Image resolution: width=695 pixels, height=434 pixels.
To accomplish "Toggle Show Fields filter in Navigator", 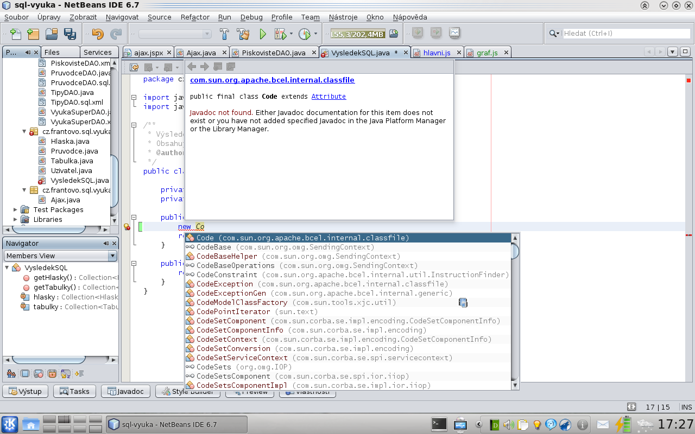I will (24, 374).
